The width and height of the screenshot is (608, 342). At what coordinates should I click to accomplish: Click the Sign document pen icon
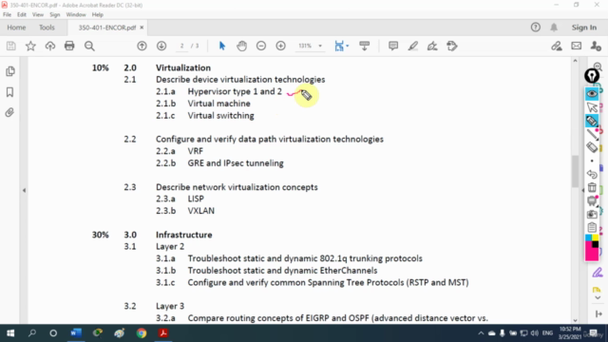coord(432,47)
